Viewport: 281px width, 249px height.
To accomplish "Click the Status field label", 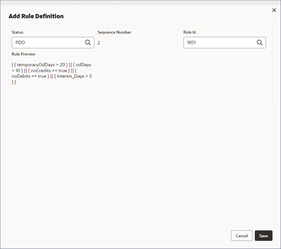I will (x=18, y=32).
